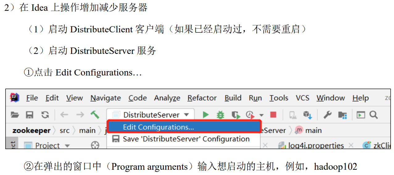Open the Tools menu
The height and width of the screenshot is (175, 394).
pyautogui.click(x=279, y=98)
